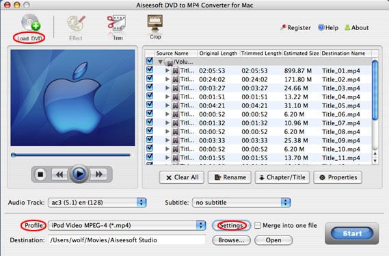Click the Apple logo preview thumbnail
Image resolution: width=389 pixels, height=256 pixels.
pos(72,98)
